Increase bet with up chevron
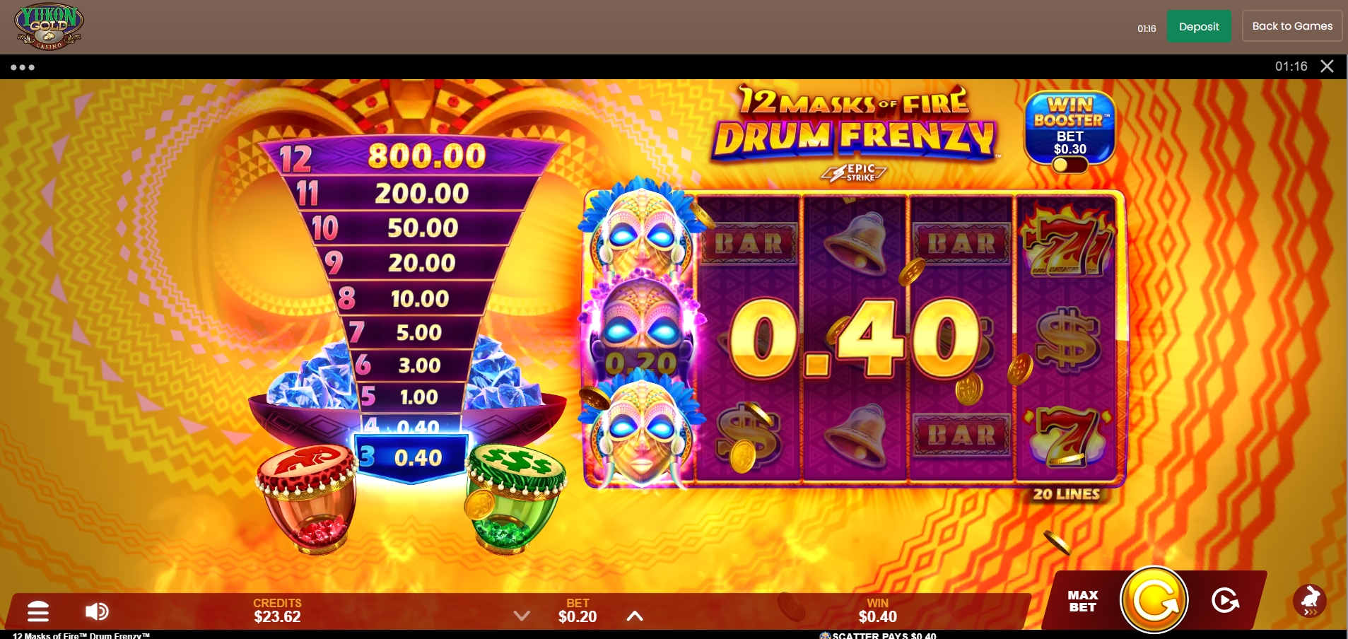 pyautogui.click(x=635, y=616)
